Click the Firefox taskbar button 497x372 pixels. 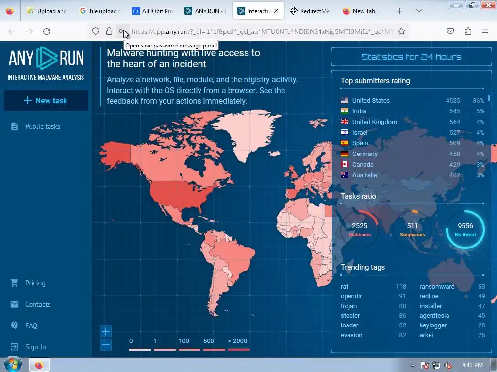39,365
